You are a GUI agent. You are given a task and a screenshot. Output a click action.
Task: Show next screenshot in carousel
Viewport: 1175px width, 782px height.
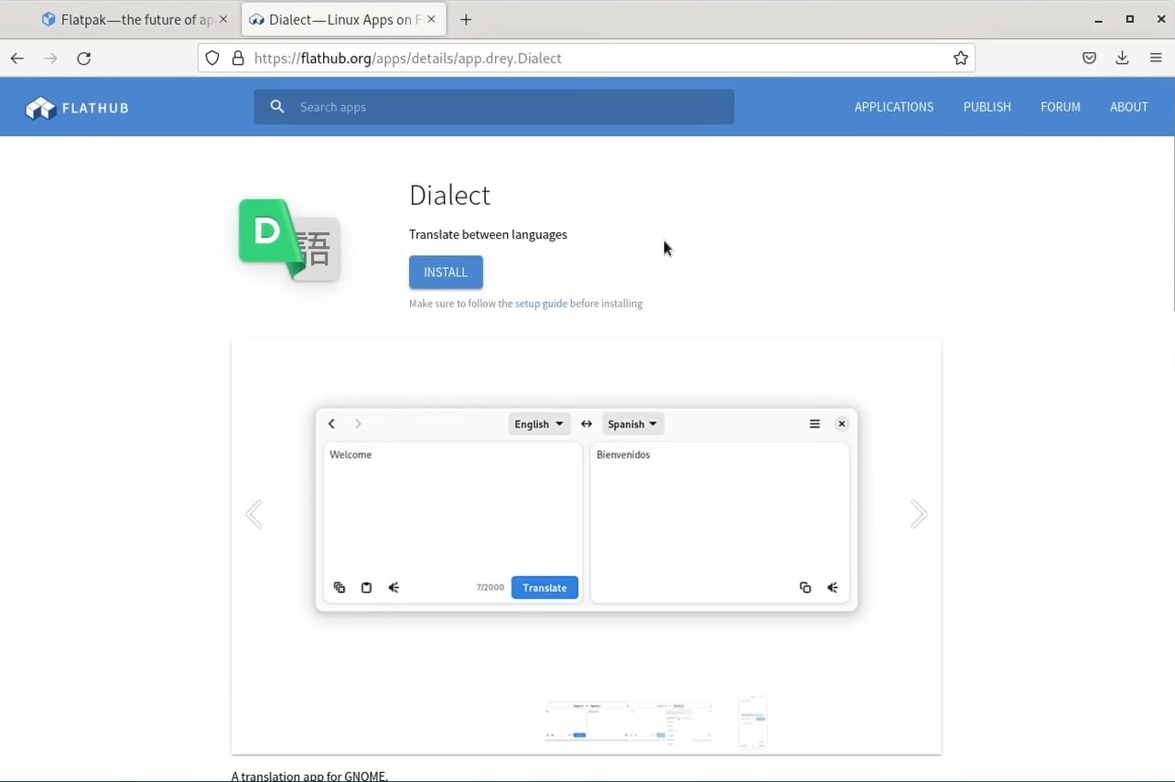tap(919, 514)
